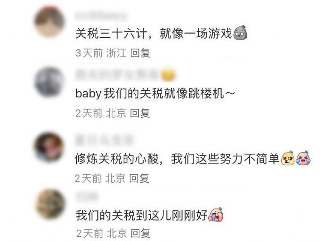
Task: Click the gray shocked emoji after 游戏
Action: [240, 32]
